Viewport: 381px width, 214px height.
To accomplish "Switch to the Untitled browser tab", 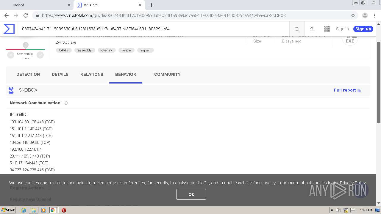I will 37,5.
